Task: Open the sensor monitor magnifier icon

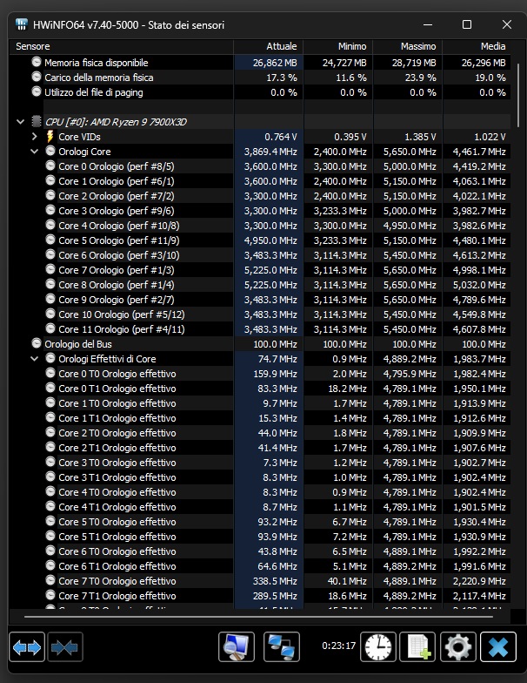Action: point(237,646)
